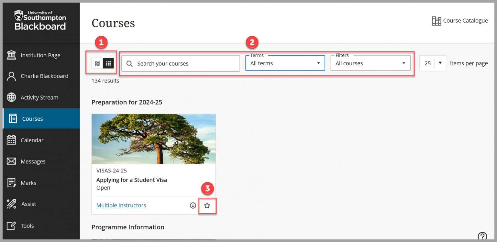Switch to grid view for courses
Viewport: 497px width, 242px height.
tap(108, 63)
